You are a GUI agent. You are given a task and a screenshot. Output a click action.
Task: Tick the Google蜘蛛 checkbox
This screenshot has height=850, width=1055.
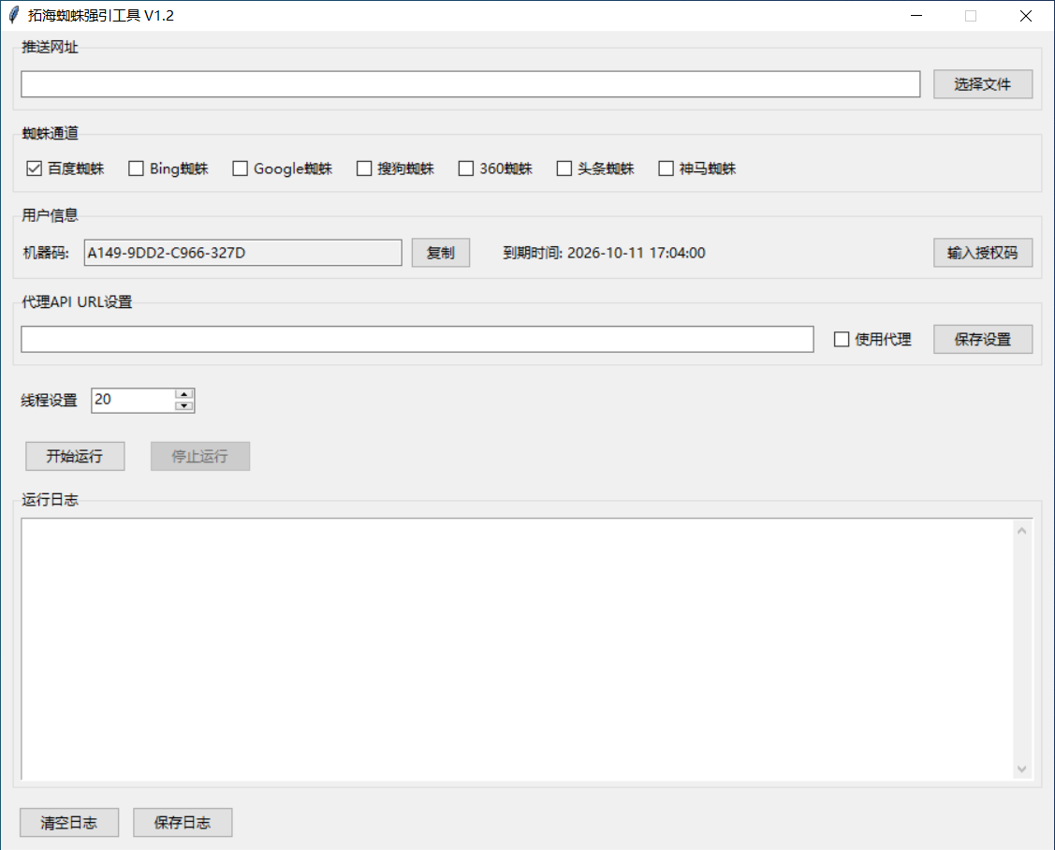click(x=241, y=169)
